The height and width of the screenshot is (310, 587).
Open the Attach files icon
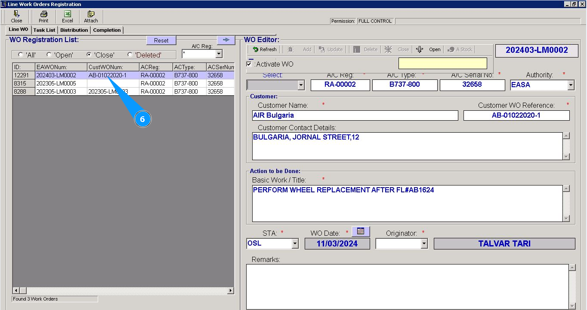[x=91, y=14]
